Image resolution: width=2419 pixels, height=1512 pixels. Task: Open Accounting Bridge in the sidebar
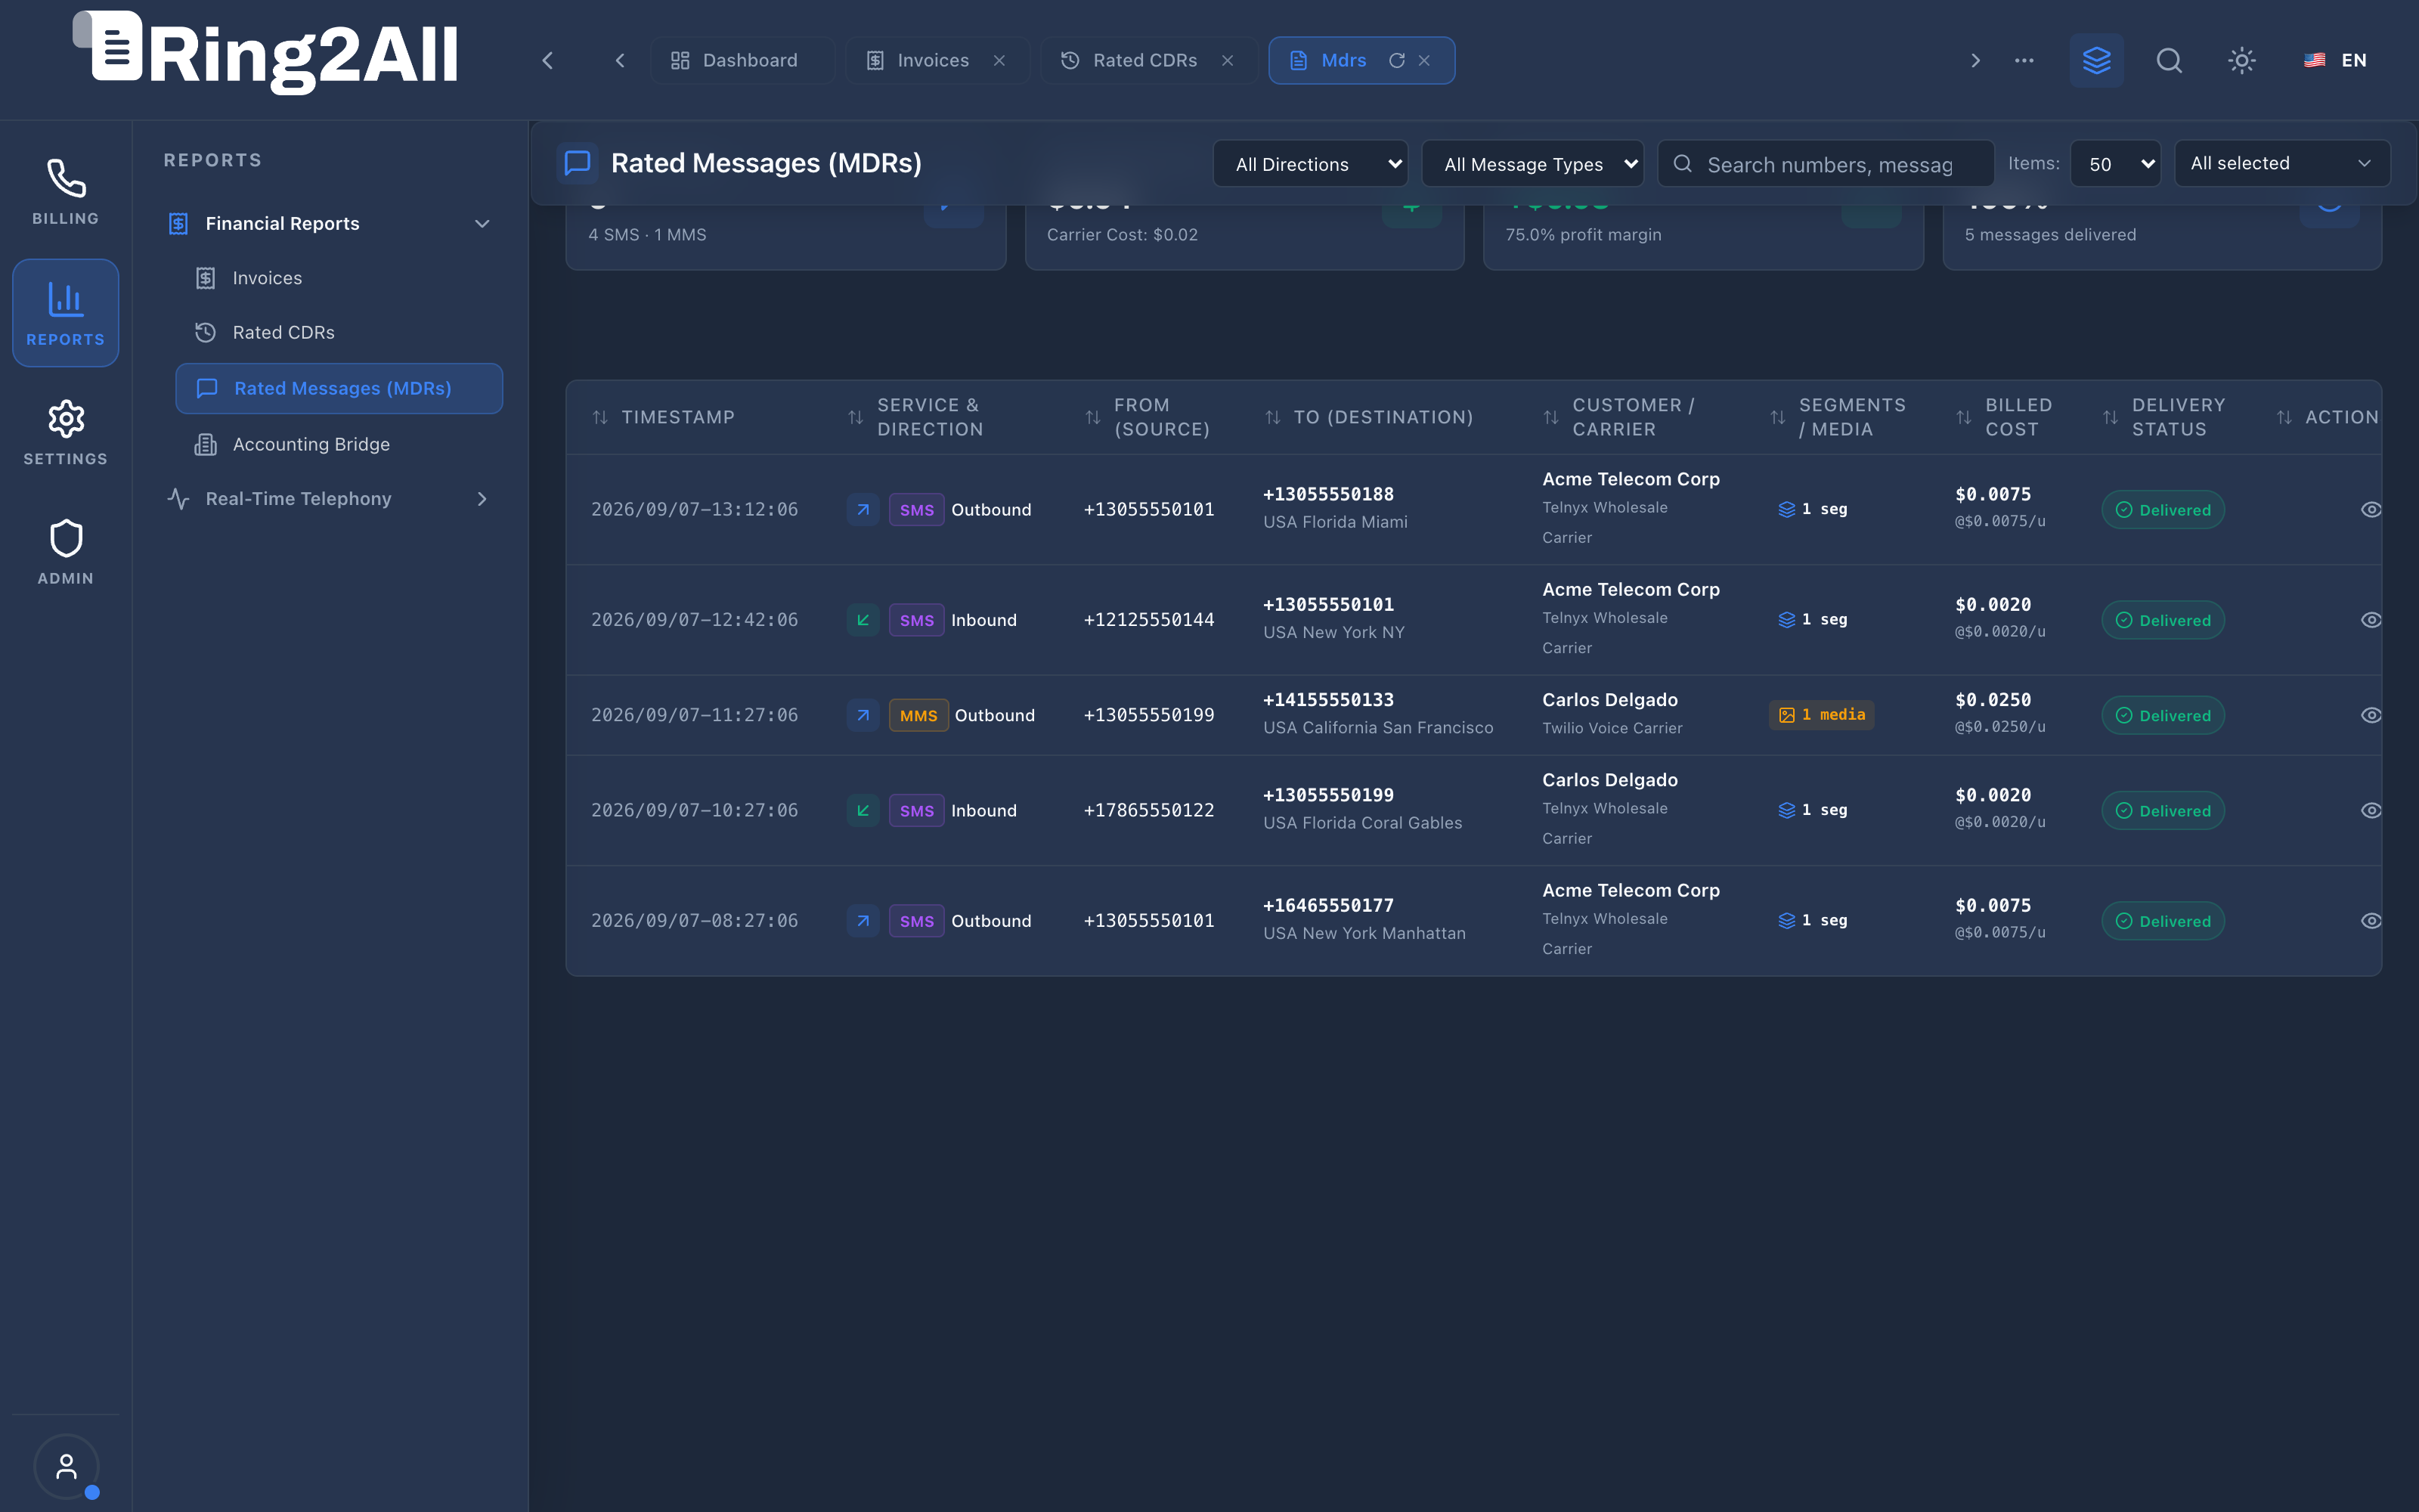tap(339, 444)
